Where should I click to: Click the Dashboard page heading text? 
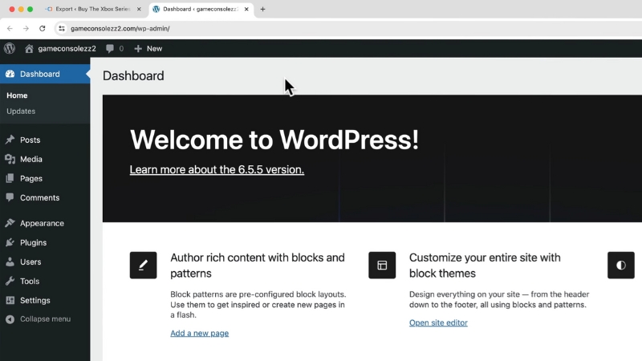(x=133, y=75)
